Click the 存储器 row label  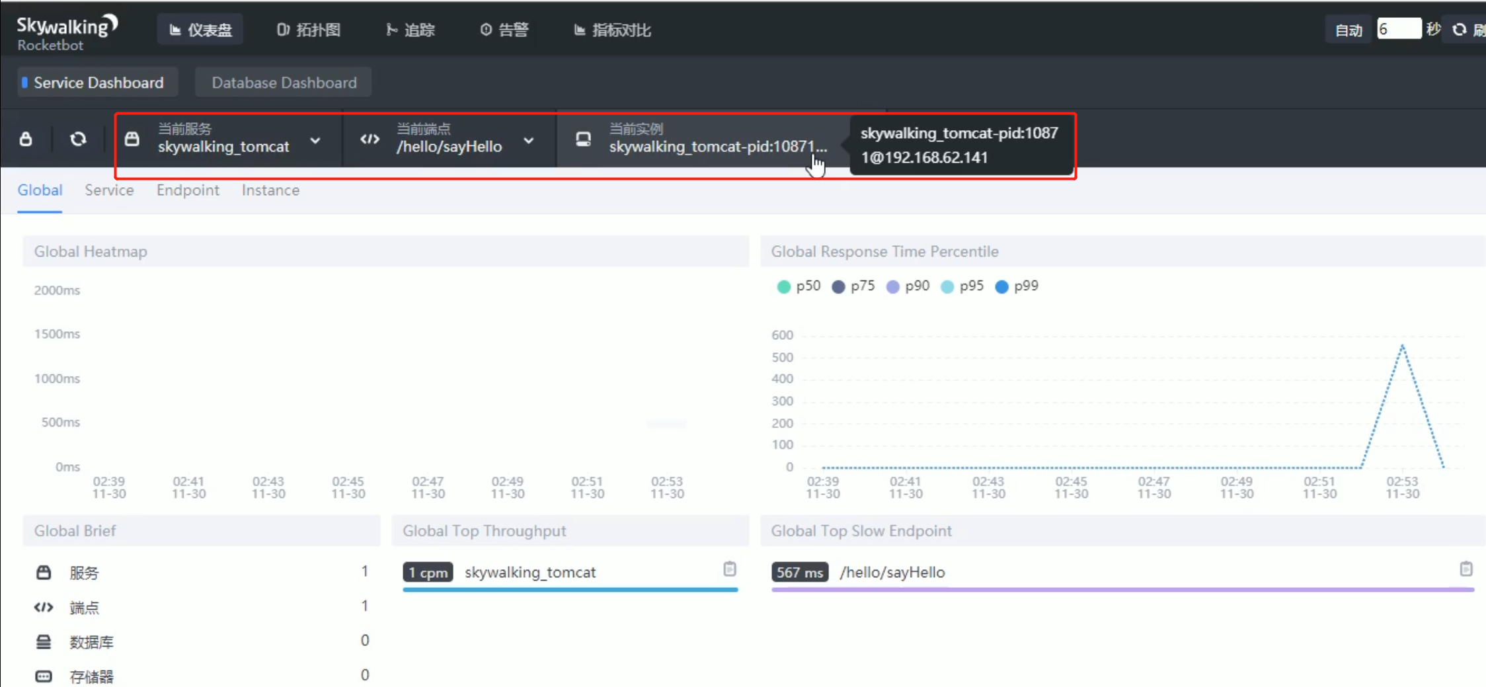click(x=91, y=676)
